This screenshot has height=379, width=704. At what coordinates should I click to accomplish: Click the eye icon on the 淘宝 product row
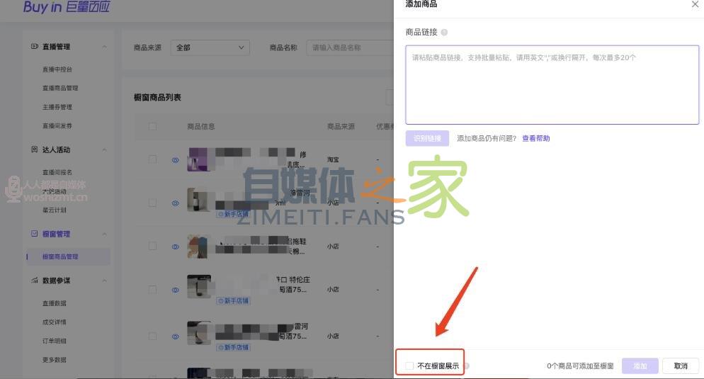pos(175,160)
